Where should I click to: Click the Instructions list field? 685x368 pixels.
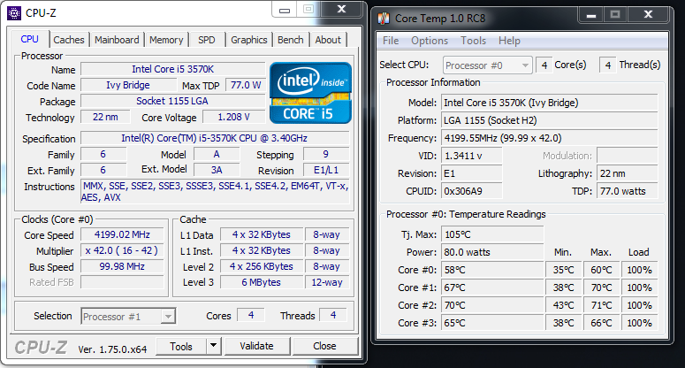click(x=215, y=191)
